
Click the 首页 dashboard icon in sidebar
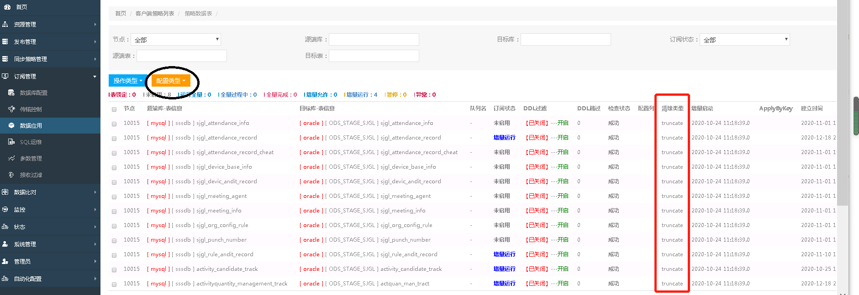click(7, 7)
